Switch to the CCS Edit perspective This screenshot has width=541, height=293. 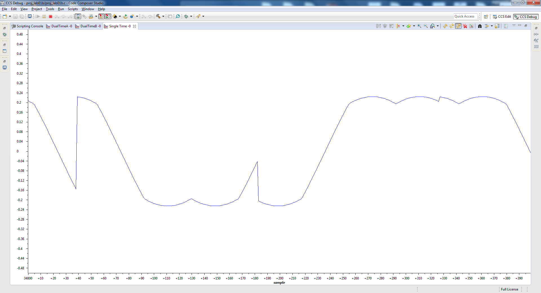coord(502,17)
